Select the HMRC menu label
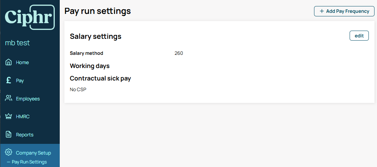 click(x=23, y=117)
